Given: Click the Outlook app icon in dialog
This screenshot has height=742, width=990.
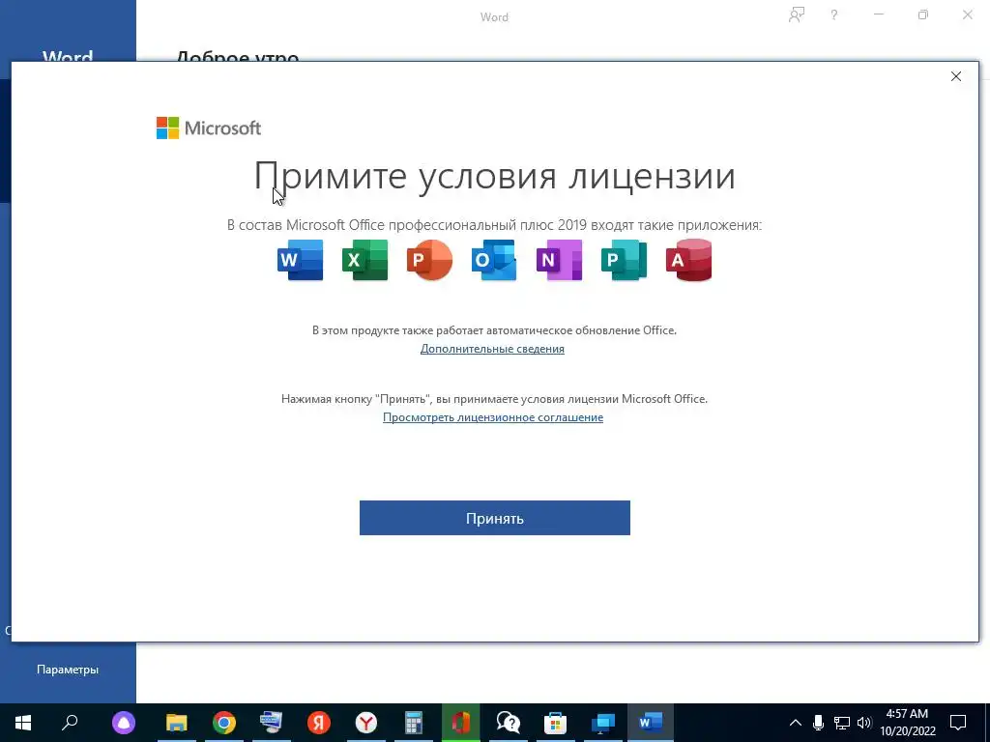Looking at the screenshot, I should coord(494,260).
